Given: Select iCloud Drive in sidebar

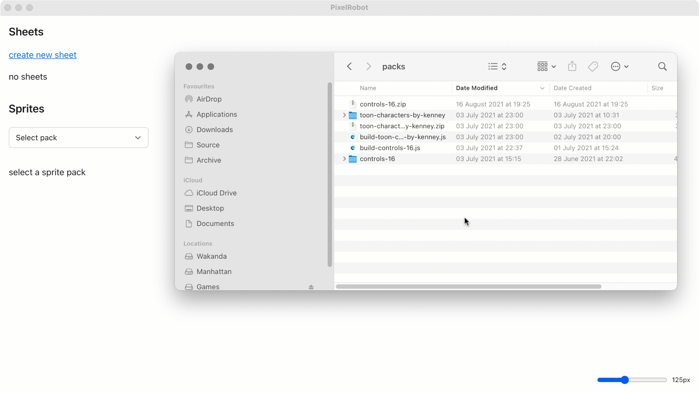Looking at the screenshot, I should click(216, 193).
